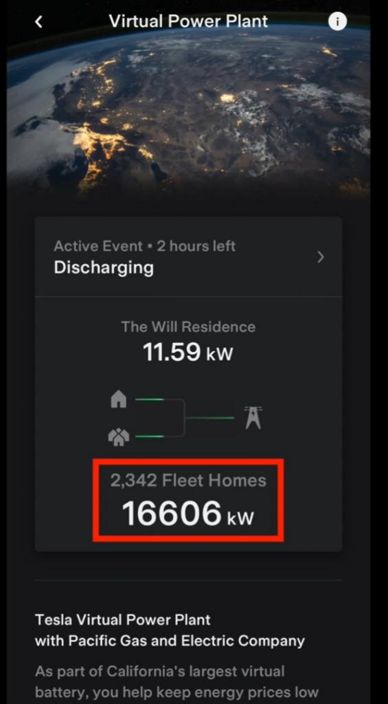Tap the line leading to grid tower
The image size is (388, 704).
[209, 418]
